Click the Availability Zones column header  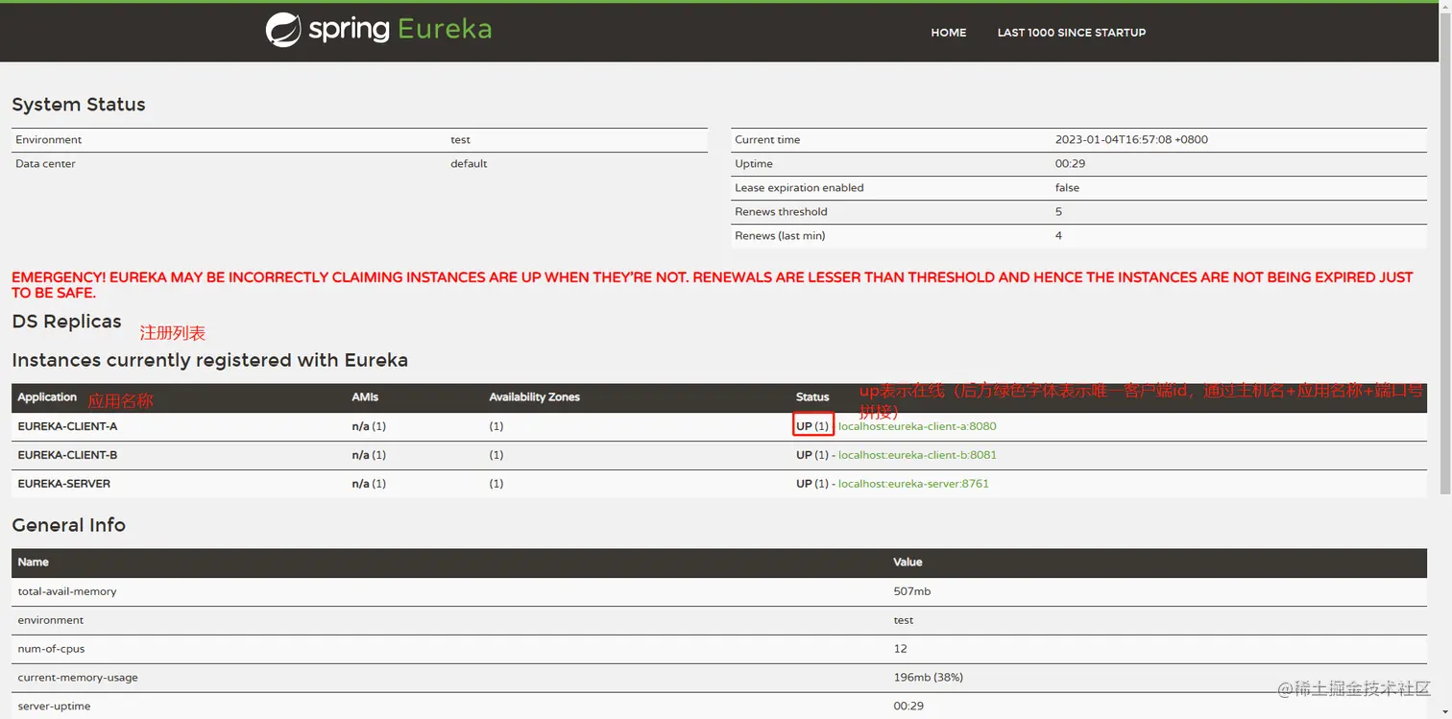pyautogui.click(x=534, y=397)
